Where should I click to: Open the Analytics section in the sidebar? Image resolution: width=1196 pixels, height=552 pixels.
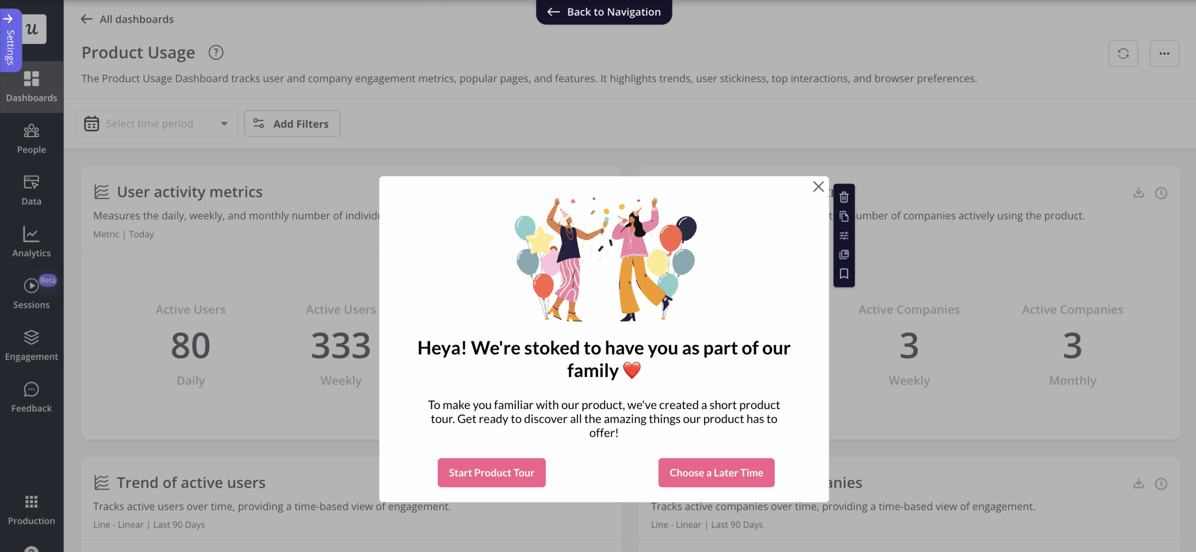point(31,241)
